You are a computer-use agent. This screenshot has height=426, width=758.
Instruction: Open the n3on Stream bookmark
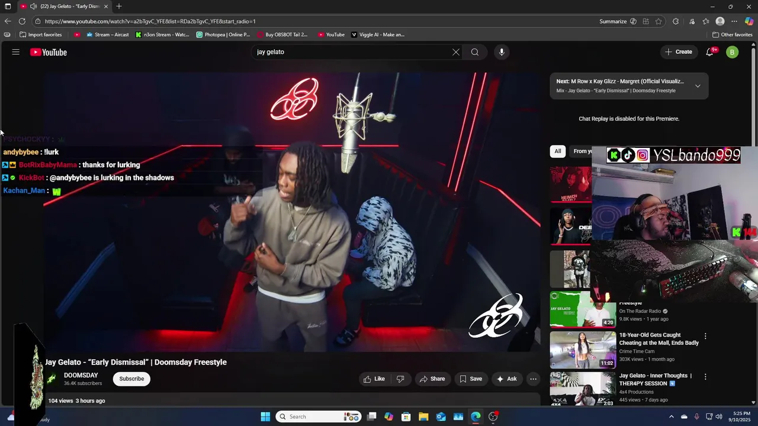(162, 35)
